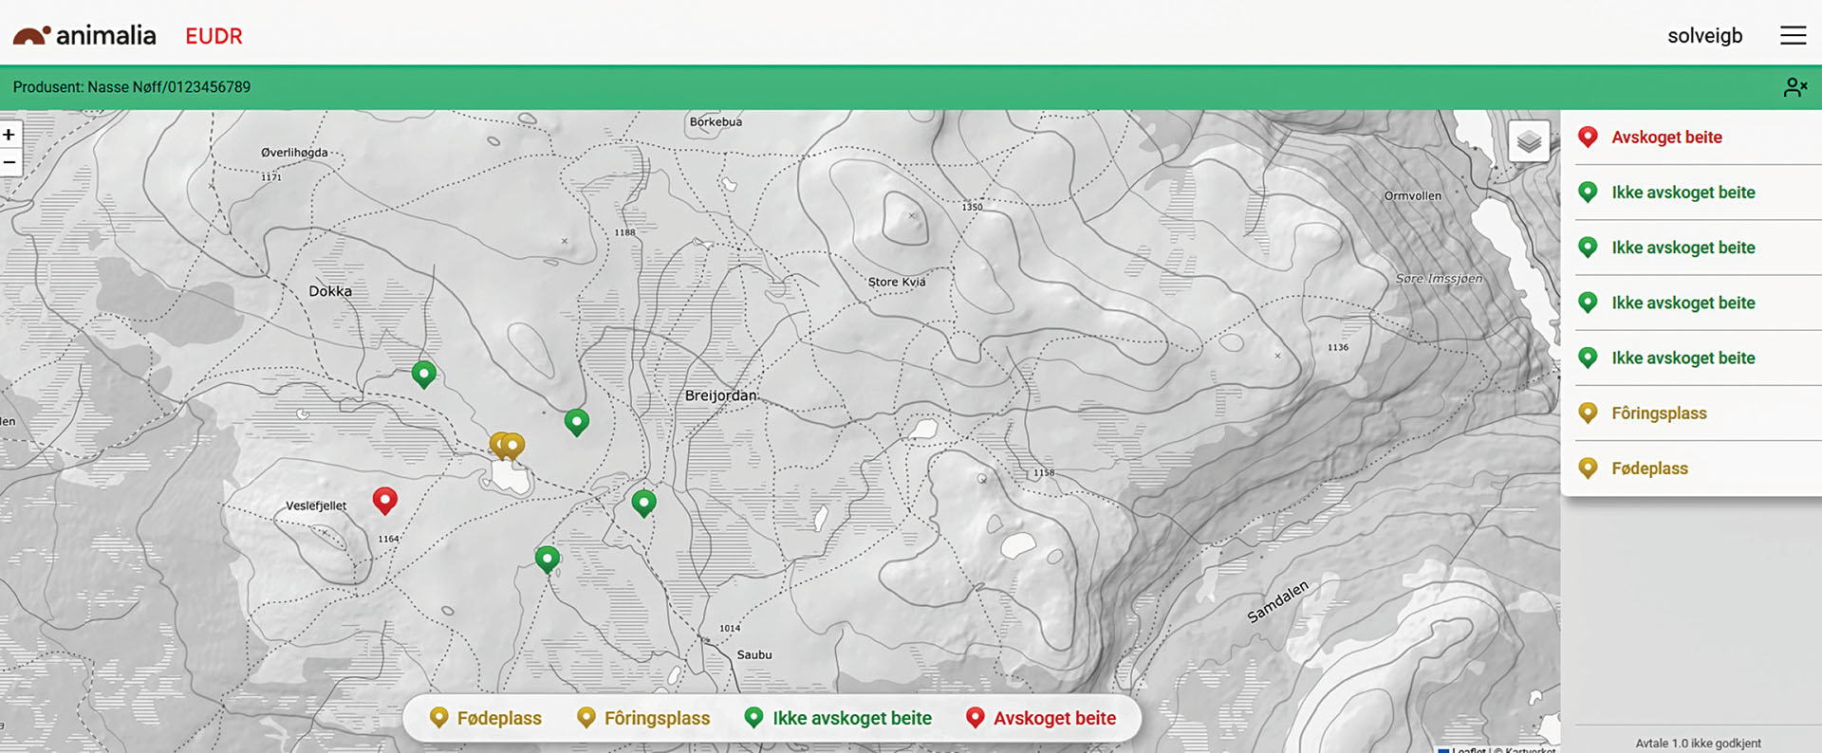Select Fødeplass in the side list
This screenshot has width=1822, height=753.
click(1648, 468)
